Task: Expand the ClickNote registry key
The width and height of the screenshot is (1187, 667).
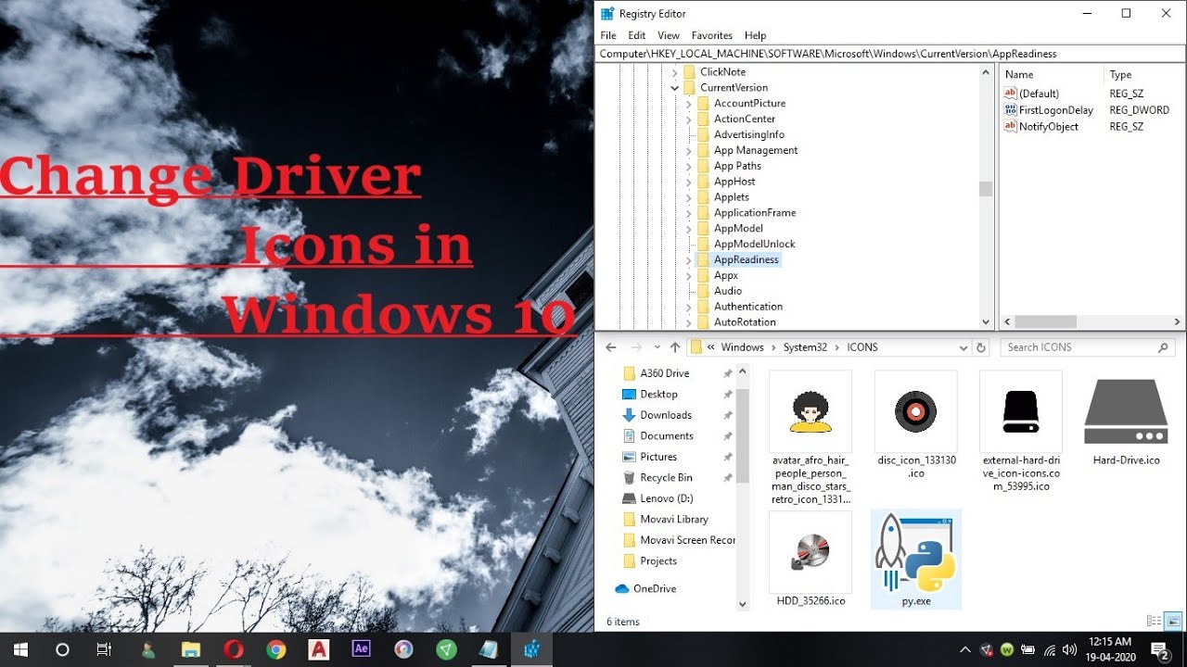Action: click(x=675, y=72)
